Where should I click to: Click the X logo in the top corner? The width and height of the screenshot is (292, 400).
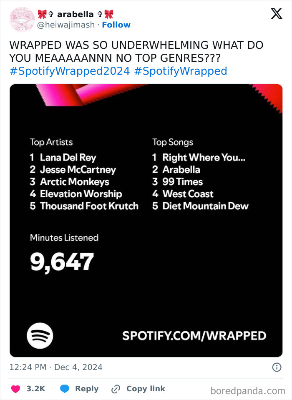[276, 14]
